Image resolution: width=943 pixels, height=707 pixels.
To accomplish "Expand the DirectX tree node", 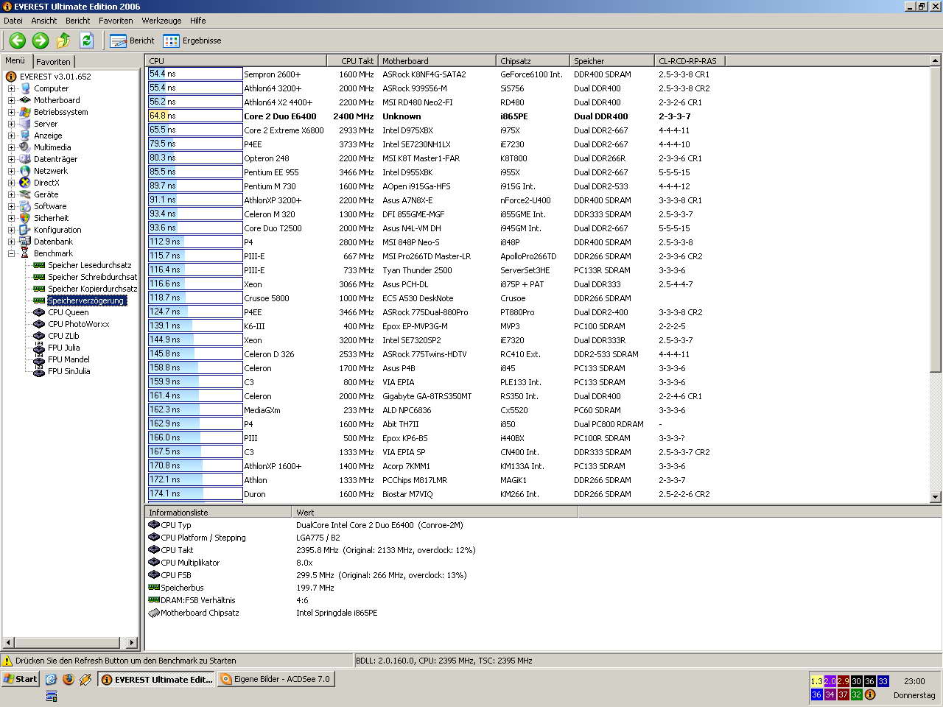I will pyautogui.click(x=11, y=183).
